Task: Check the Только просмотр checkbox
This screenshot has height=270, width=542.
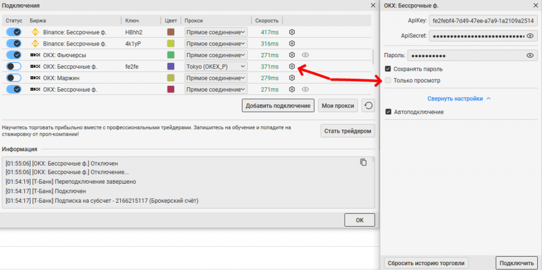Action: pyautogui.click(x=388, y=80)
